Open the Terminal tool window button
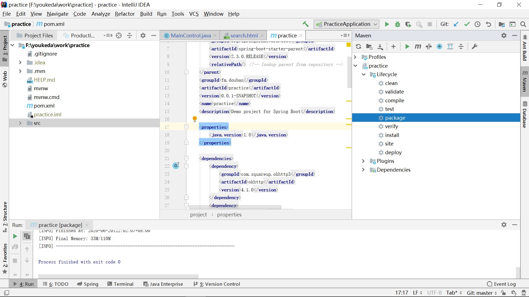This screenshot has width=529, height=297. click(120, 284)
